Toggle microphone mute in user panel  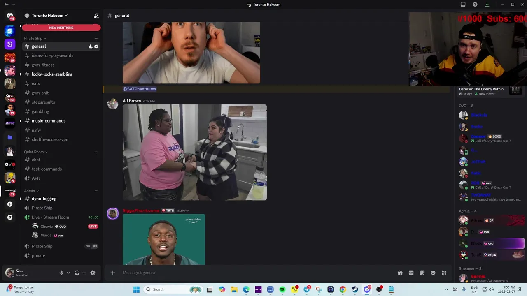(x=61, y=273)
